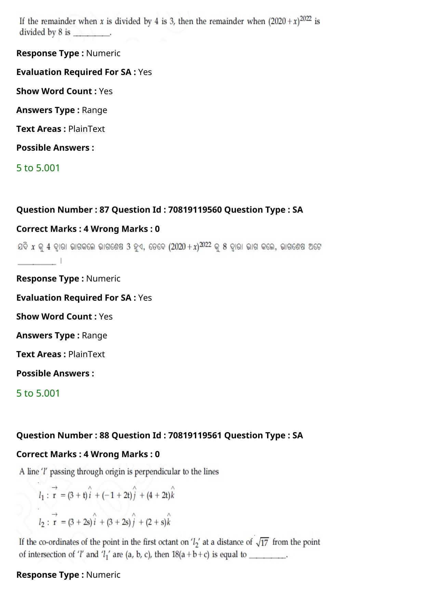The width and height of the screenshot is (424, 601).
Task: Click the Question Number 87 heading
Action: click(159, 210)
